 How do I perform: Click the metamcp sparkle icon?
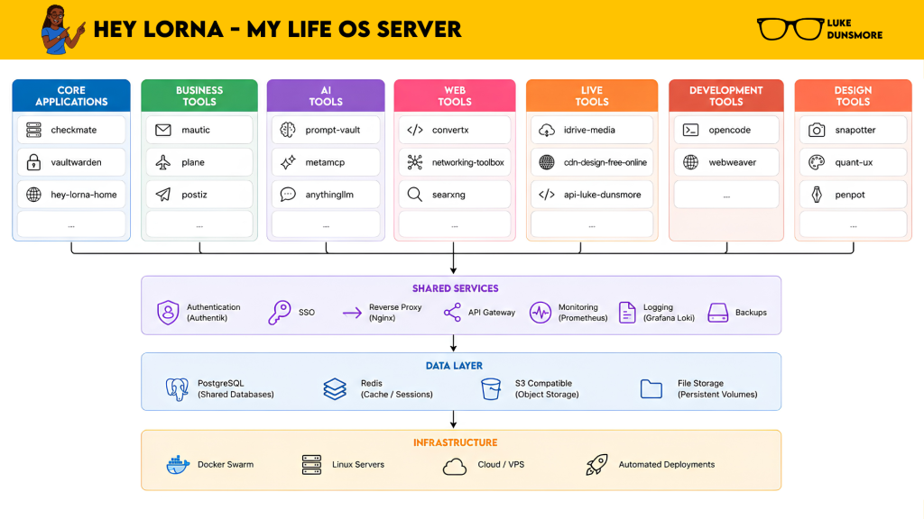coord(288,162)
